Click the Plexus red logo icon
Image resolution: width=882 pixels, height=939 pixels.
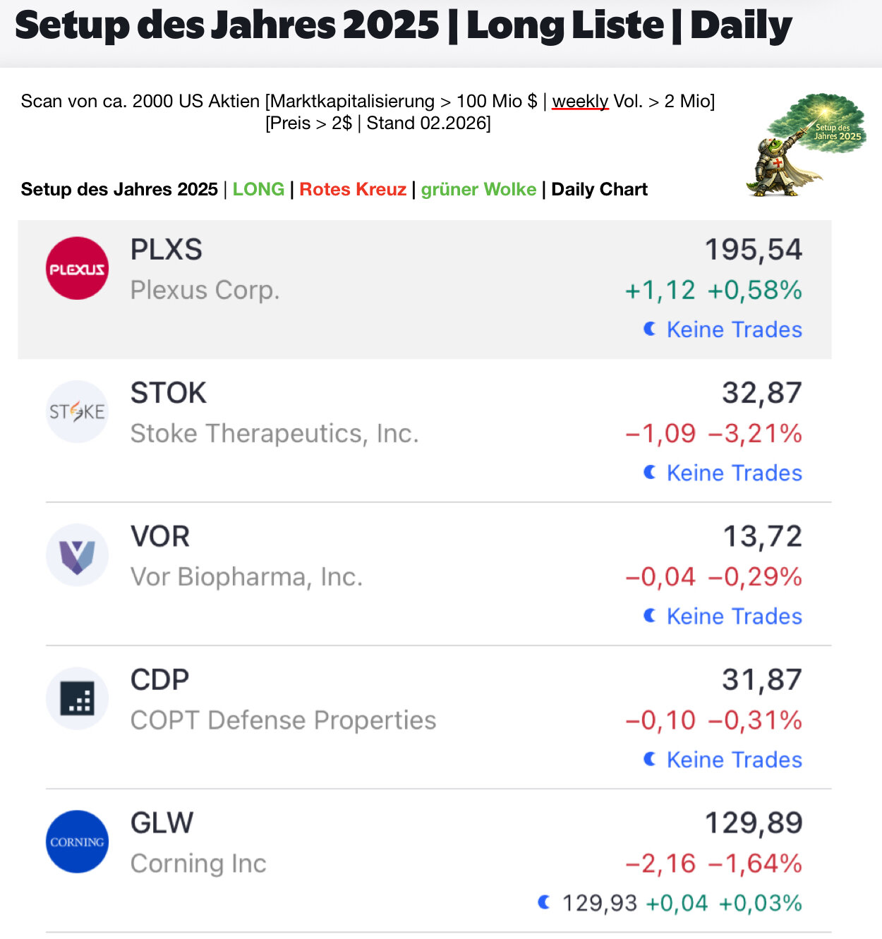tap(77, 268)
